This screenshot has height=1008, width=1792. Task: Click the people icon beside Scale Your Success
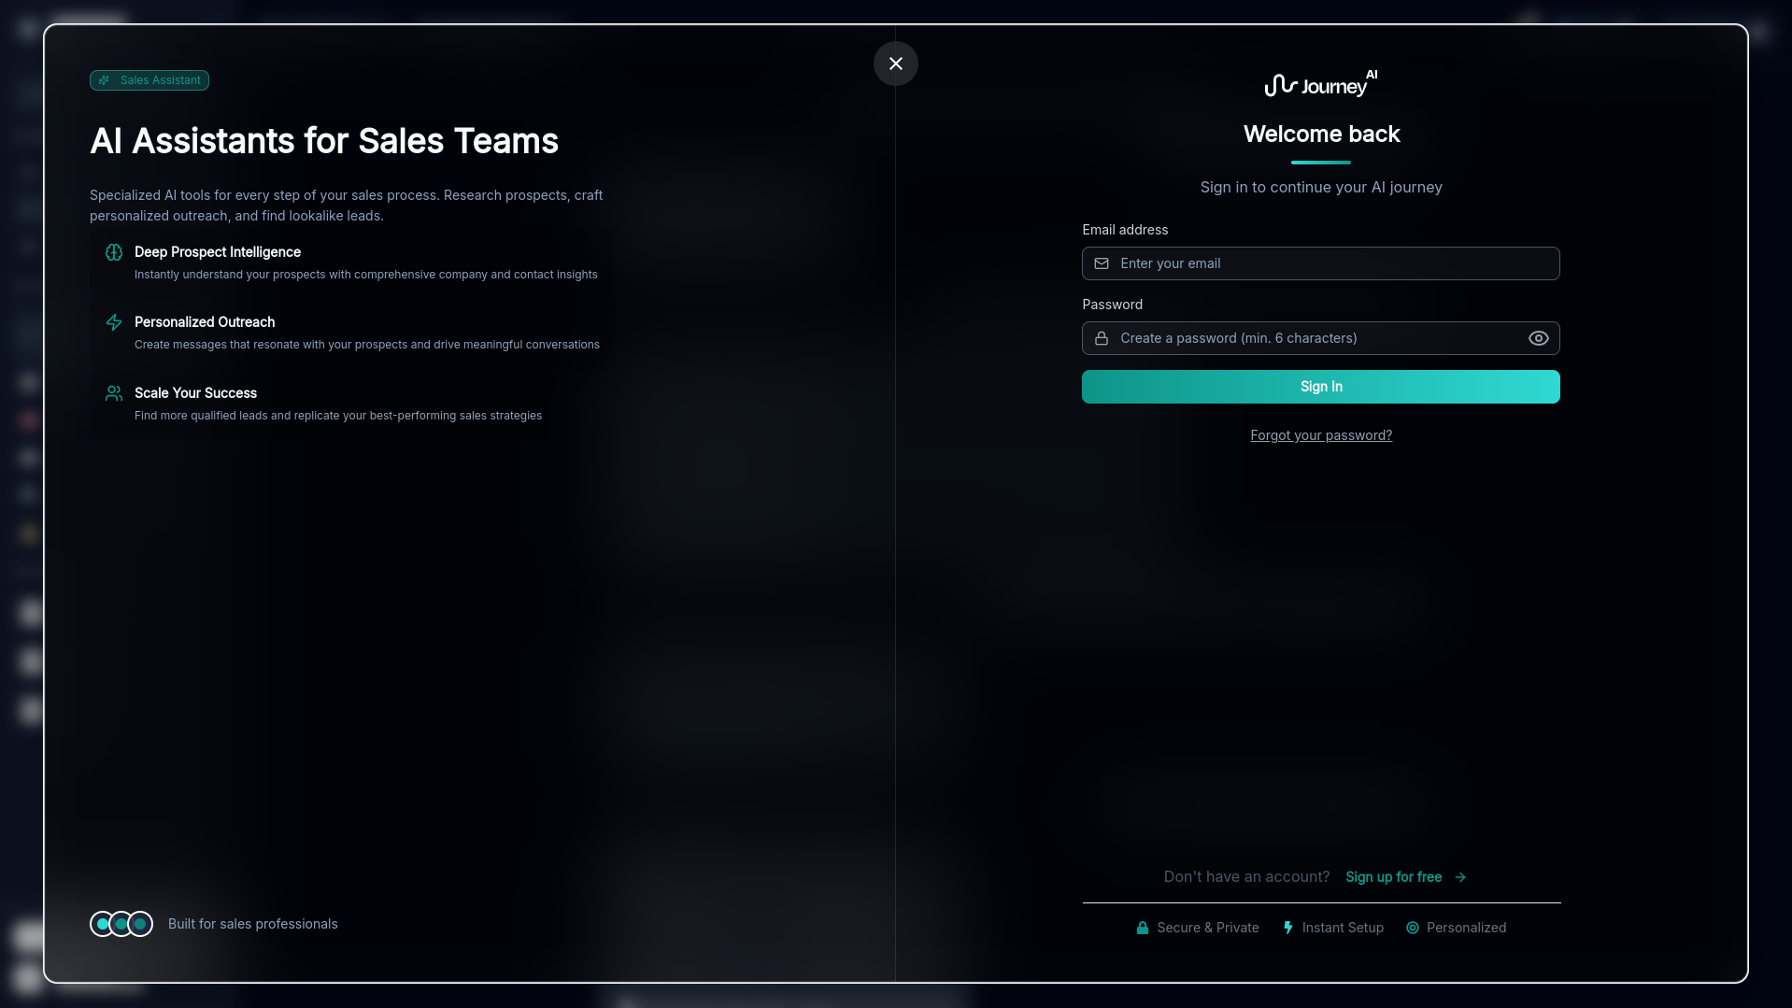(114, 393)
